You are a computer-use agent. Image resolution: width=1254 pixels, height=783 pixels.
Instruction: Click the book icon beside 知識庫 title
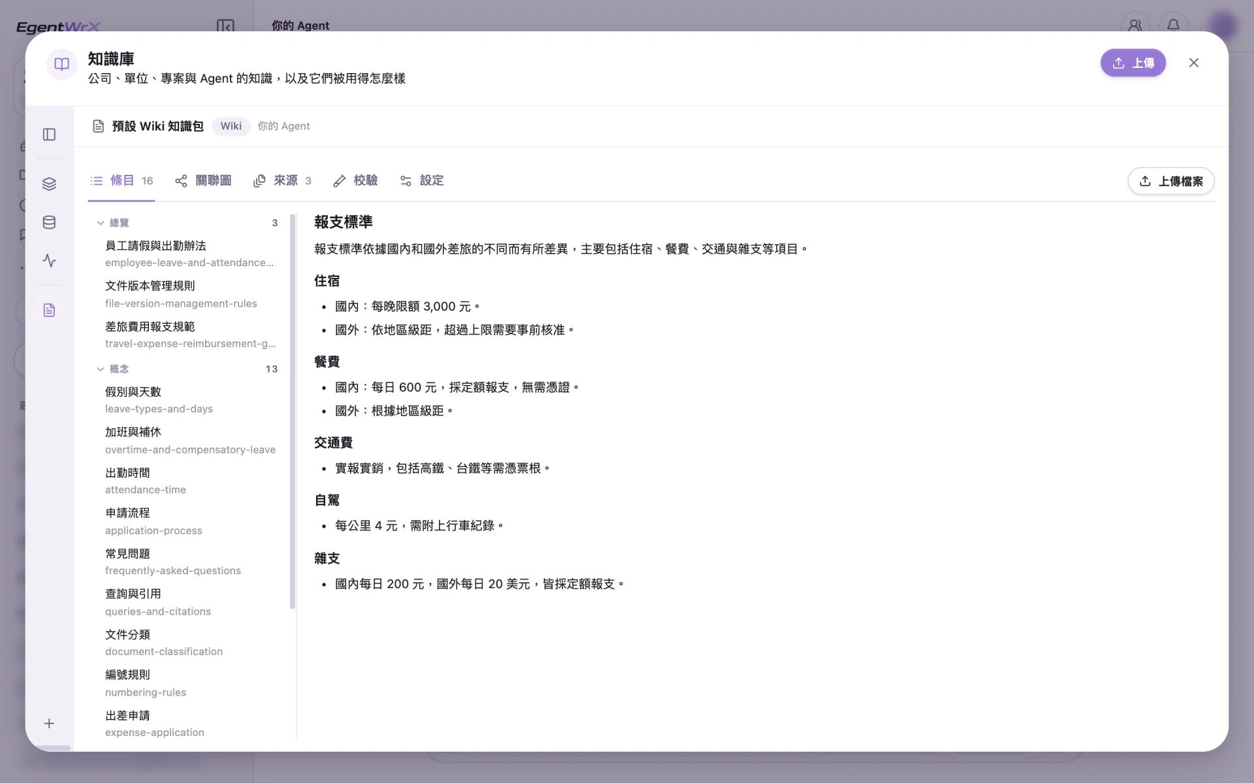pyautogui.click(x=62, y=63)
